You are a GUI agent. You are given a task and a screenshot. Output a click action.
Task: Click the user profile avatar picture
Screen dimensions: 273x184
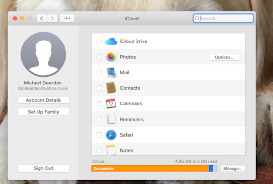click(43, 54)
